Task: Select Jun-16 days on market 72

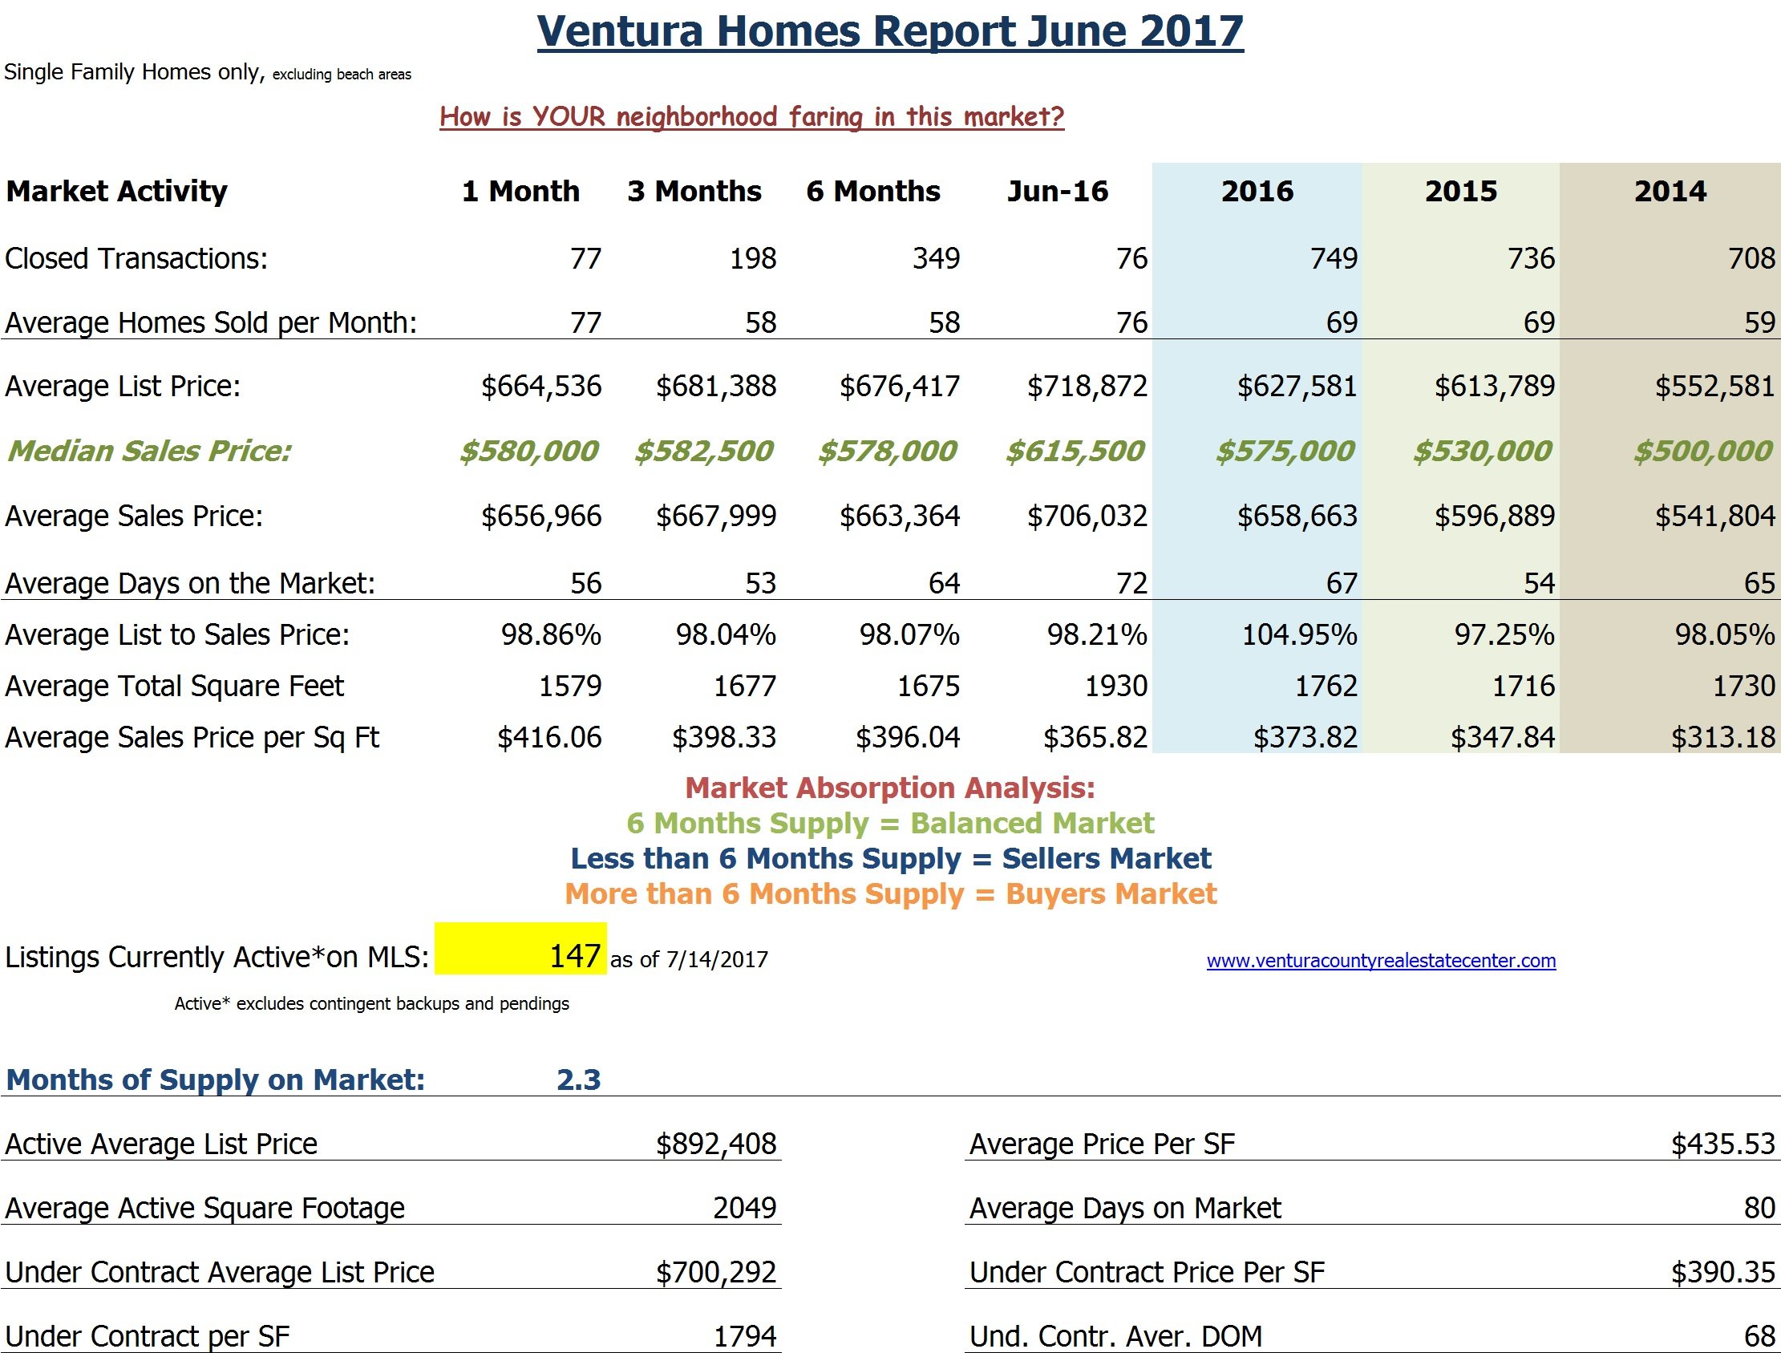Action: tap(1131, 583)
